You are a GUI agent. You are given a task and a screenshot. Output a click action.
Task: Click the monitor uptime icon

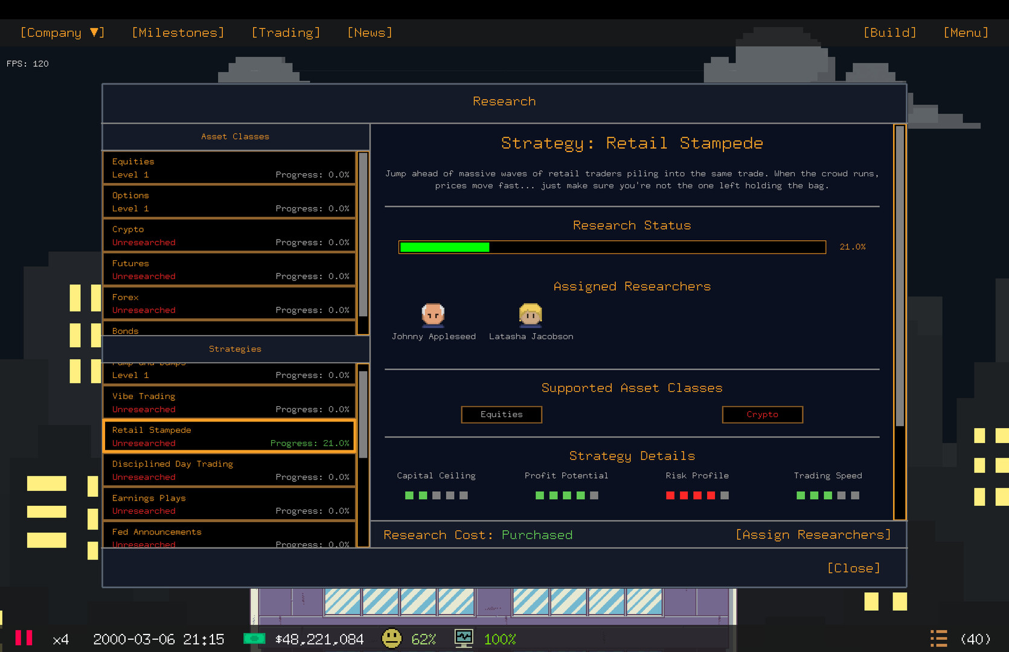pos(463,638)
